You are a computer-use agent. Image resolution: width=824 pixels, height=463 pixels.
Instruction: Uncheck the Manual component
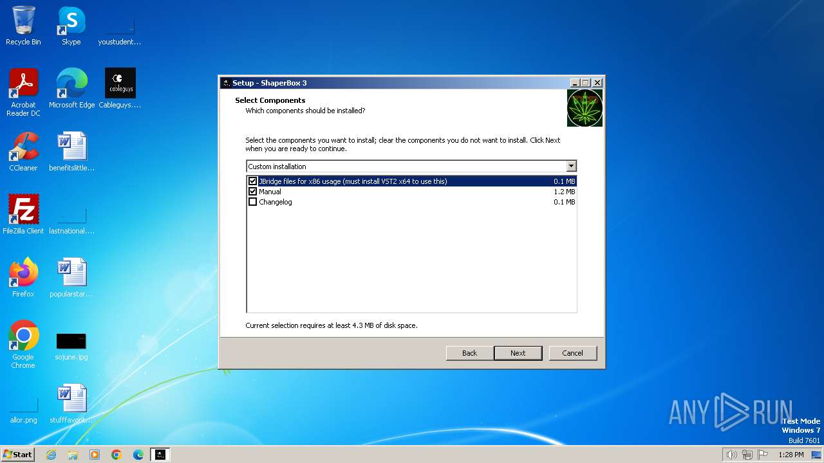pos(252,192)
